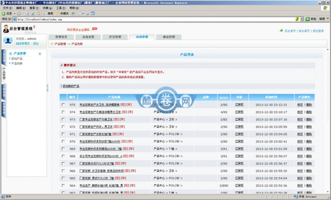The width and height of the screenshot is (331, 200).
Task: Open the 文件 menu
Action: (x=7, y=8)
